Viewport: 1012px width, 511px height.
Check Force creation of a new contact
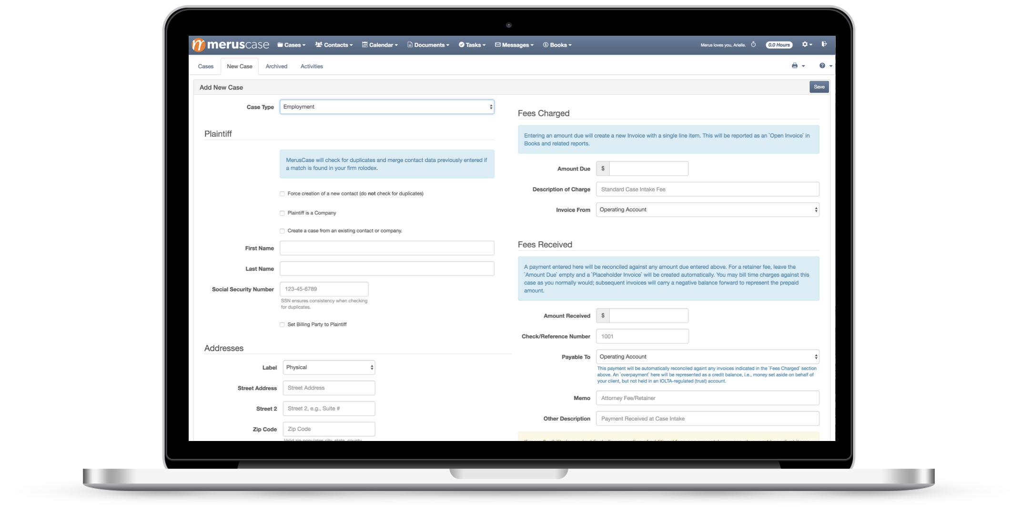[282, 194]
